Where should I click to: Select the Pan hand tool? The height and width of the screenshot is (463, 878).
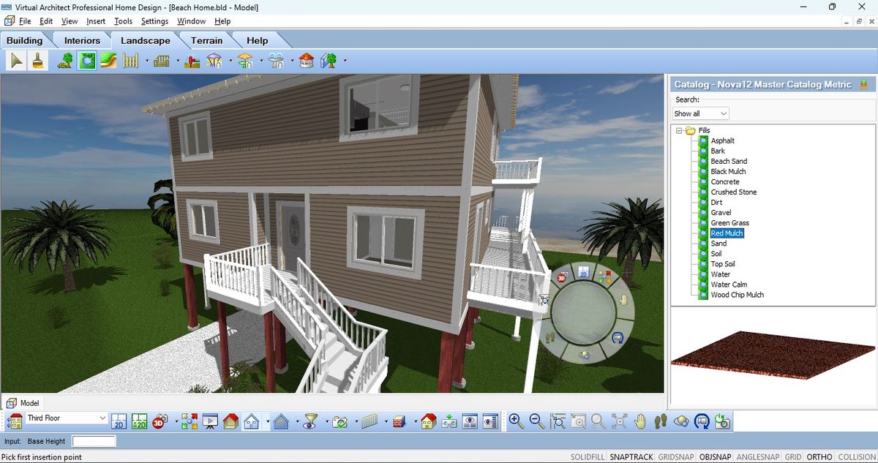point(640,421)
